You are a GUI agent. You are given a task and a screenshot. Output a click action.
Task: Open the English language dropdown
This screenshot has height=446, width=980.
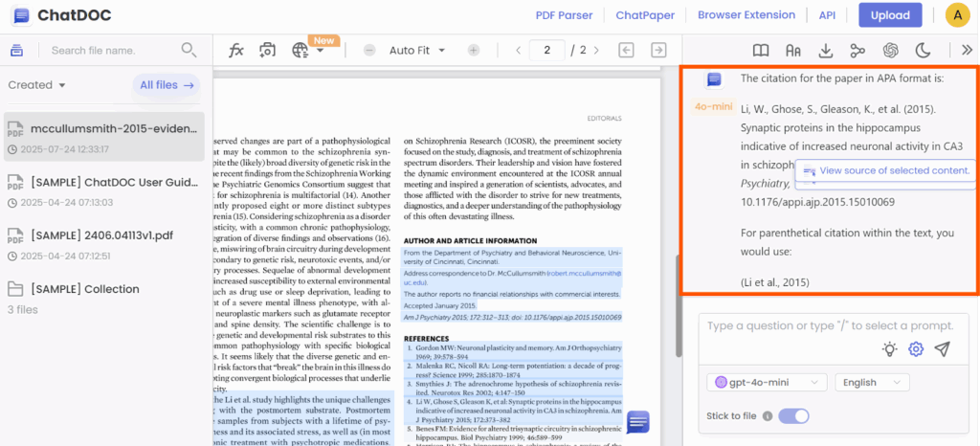click(872, 382)
